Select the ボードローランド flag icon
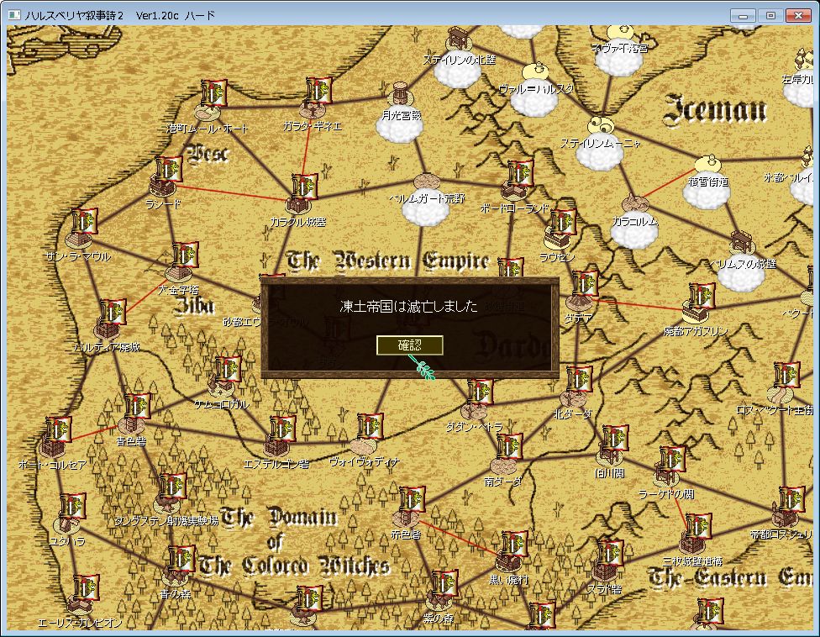The width and height of the screenshot is (820, 637). pyautogui.click(x=521, y=175)
